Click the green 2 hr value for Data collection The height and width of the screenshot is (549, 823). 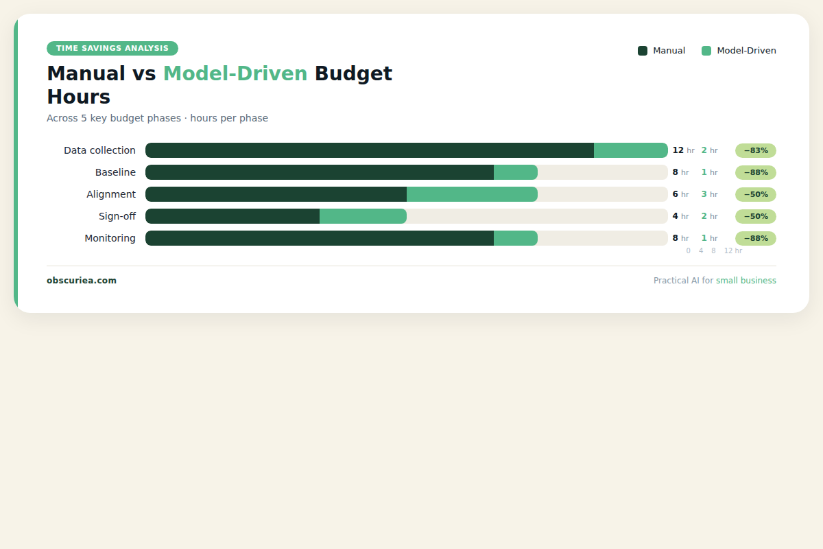709,150
